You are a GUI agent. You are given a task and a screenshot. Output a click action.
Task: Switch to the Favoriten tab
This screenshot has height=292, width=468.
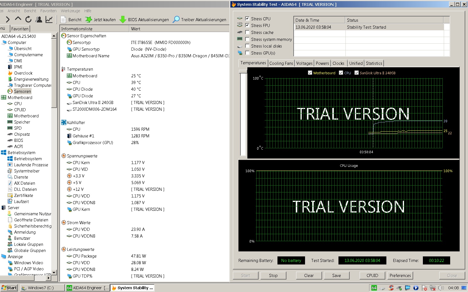click(20, 29)
